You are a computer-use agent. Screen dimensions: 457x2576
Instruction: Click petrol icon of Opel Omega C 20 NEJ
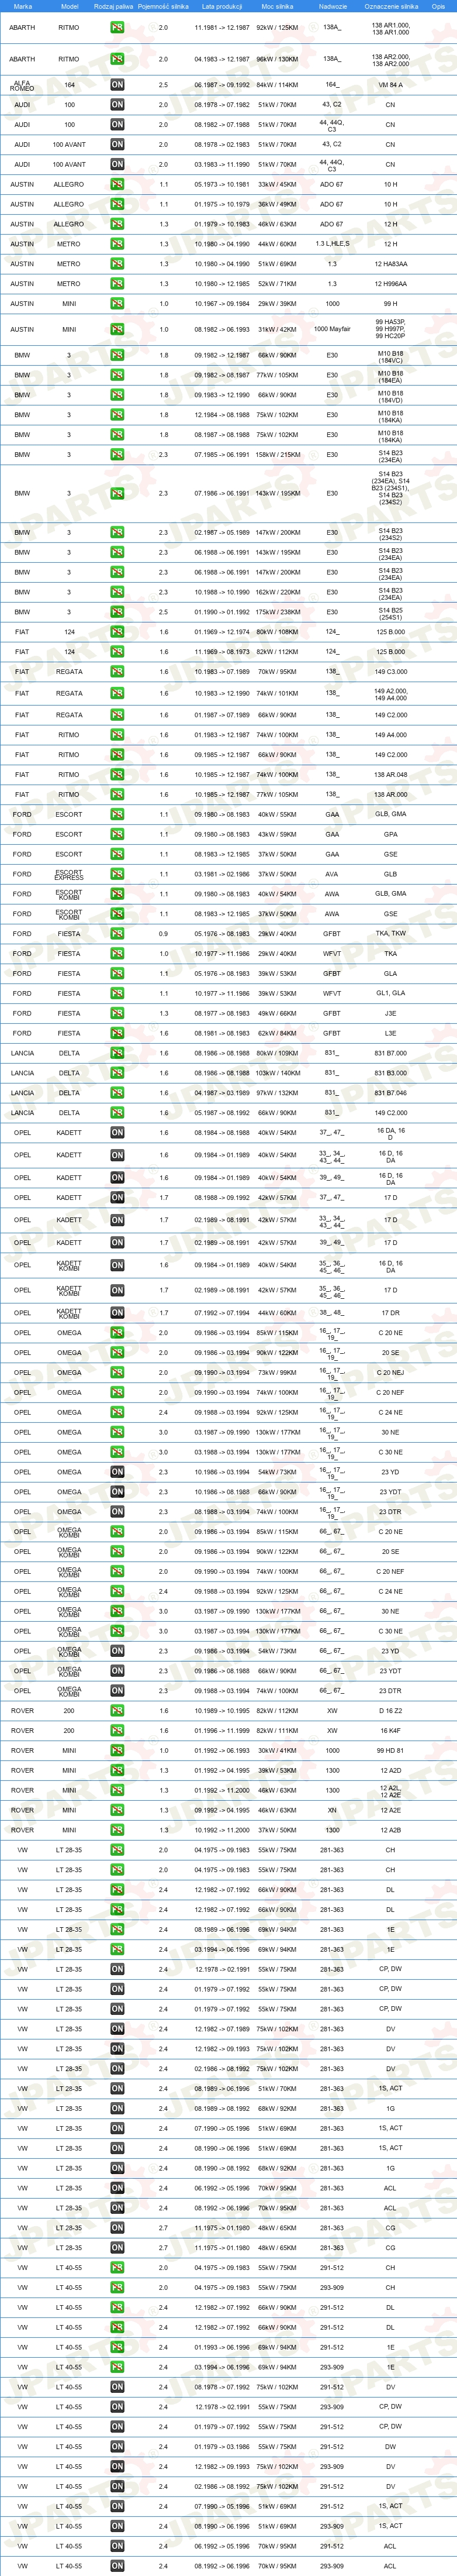coord(117,1373)
